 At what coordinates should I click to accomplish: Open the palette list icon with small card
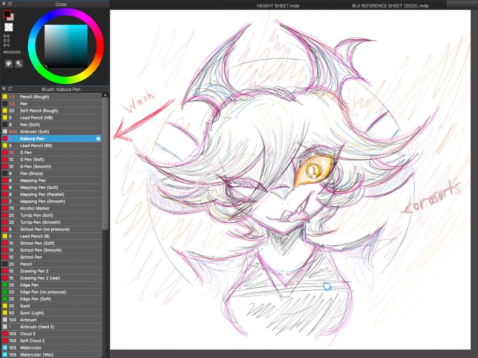point(19,64)
